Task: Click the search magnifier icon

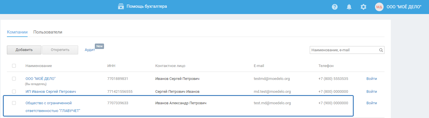Action: click(x=381, y=50)
